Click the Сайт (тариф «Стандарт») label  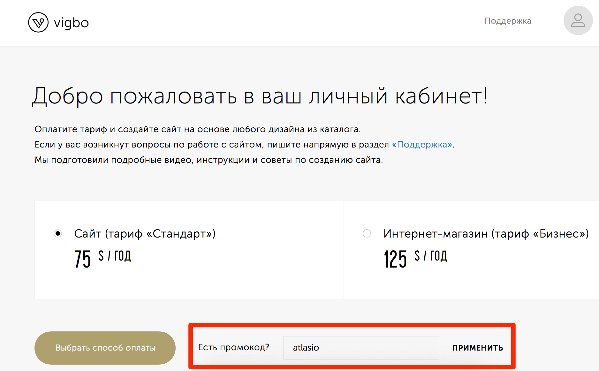(x=145, y=234)
